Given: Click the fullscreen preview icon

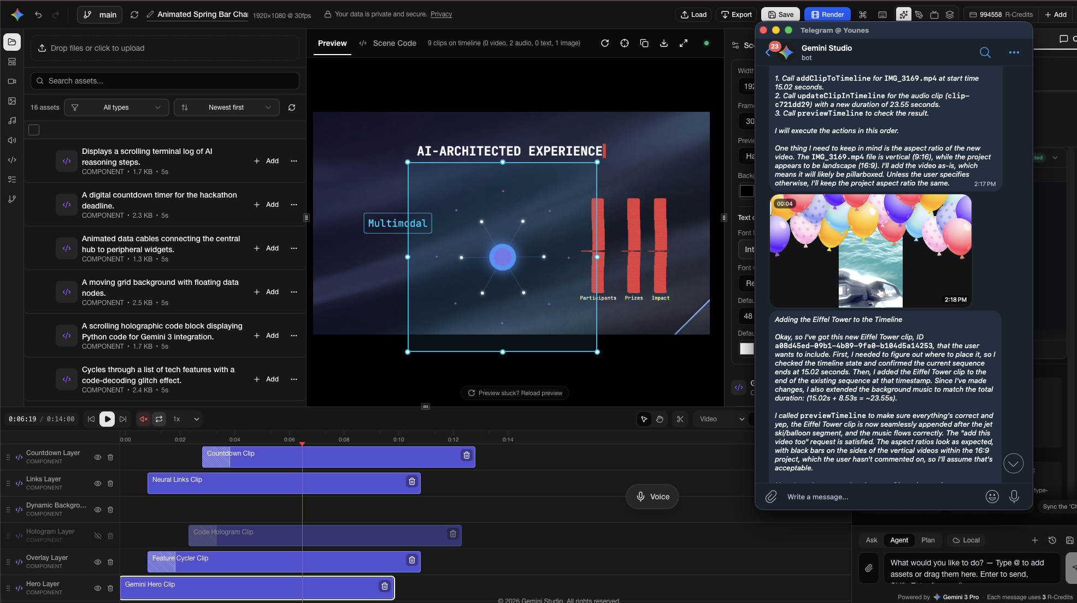Looking at the screenshot, I should 683,43.
